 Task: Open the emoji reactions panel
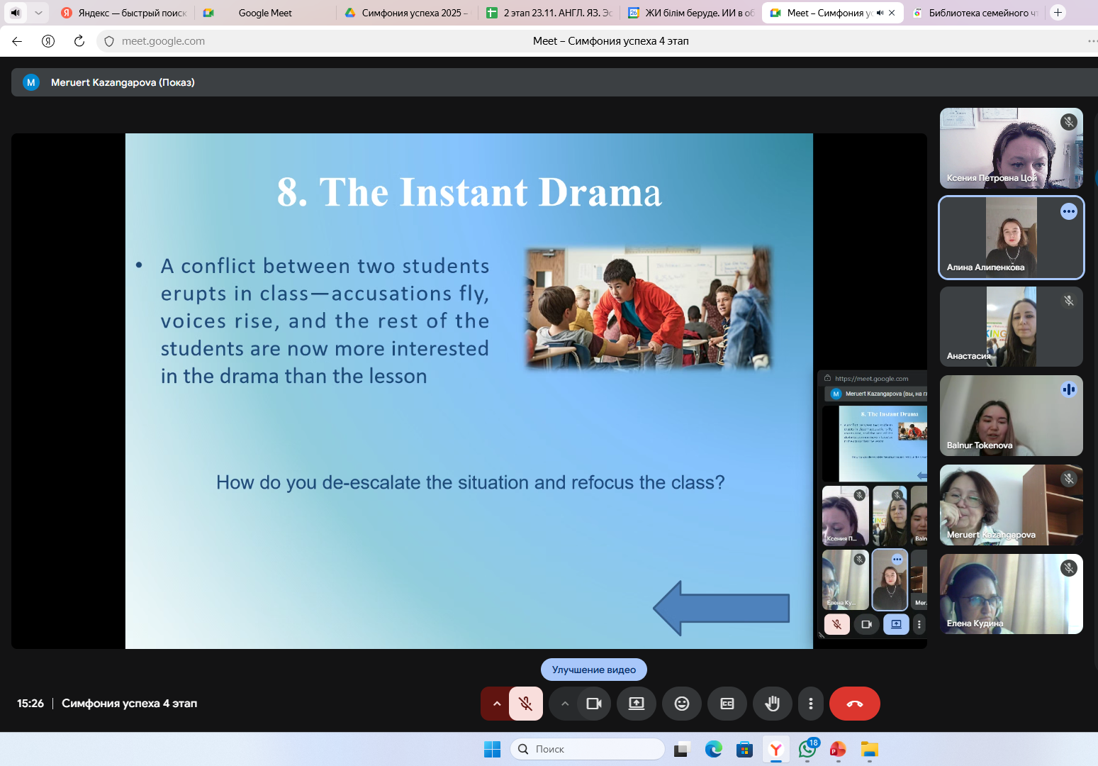pos(681,704)
